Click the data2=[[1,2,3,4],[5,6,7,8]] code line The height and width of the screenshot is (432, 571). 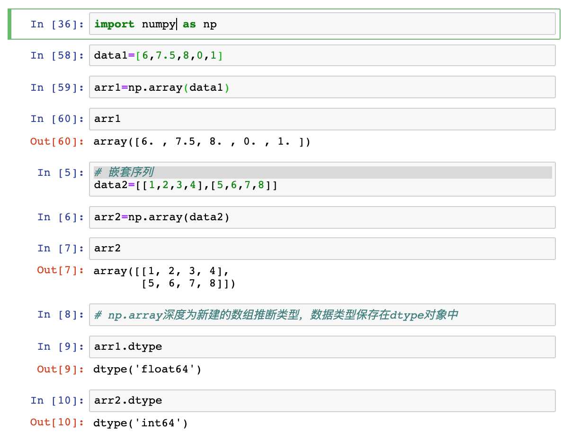tap(185, 185)
